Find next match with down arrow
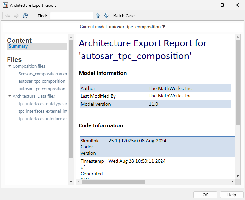This screenshot has height=200, width=245. coord(106,16)
